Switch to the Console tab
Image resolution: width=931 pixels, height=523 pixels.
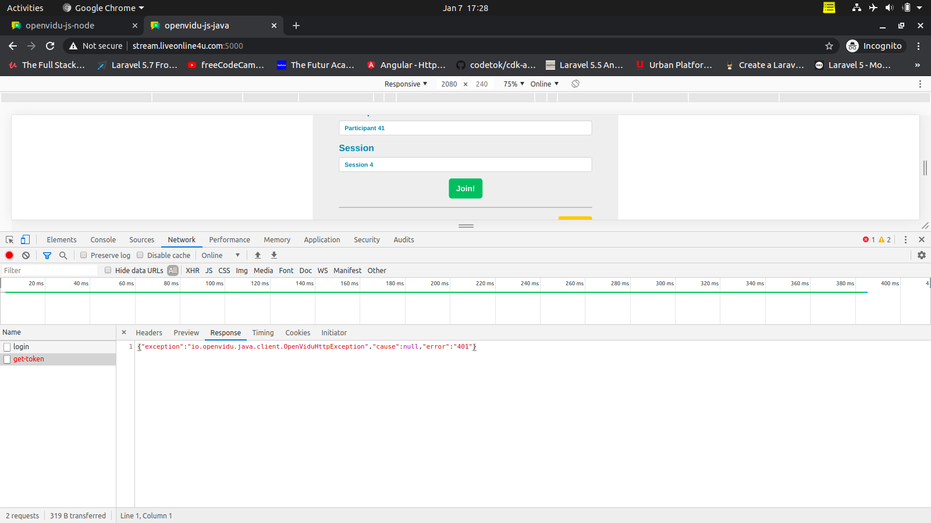[x=102, y=239]
